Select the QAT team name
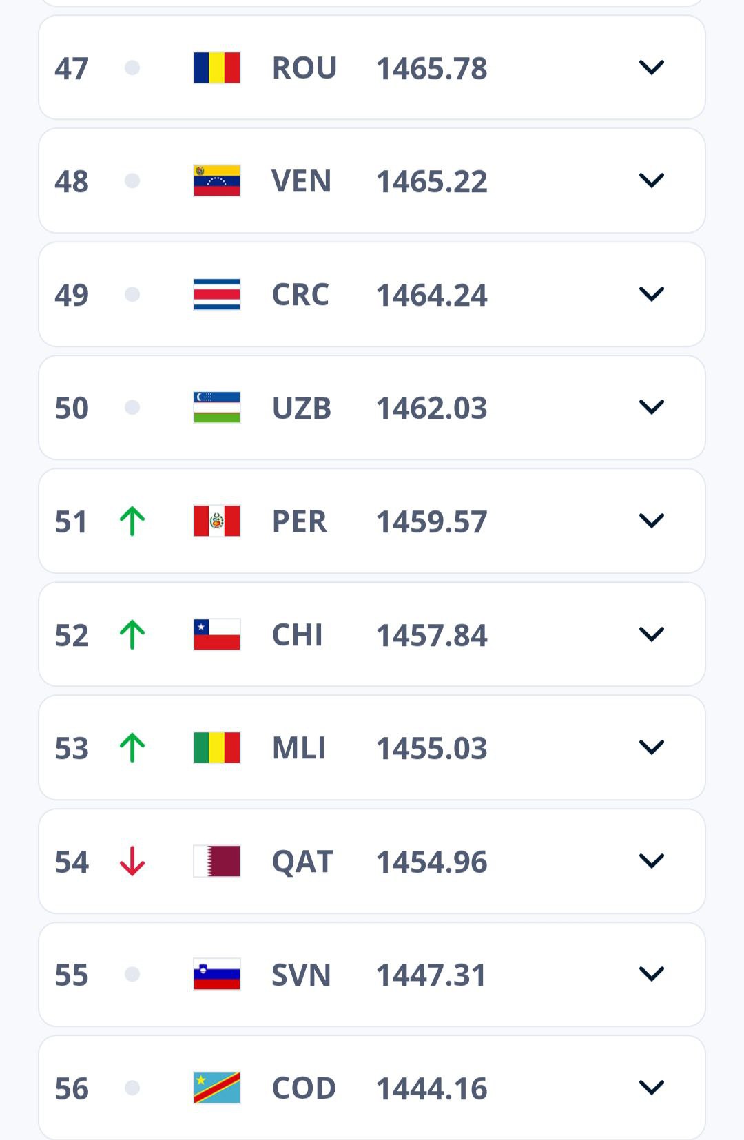 (x=302, y=861)
